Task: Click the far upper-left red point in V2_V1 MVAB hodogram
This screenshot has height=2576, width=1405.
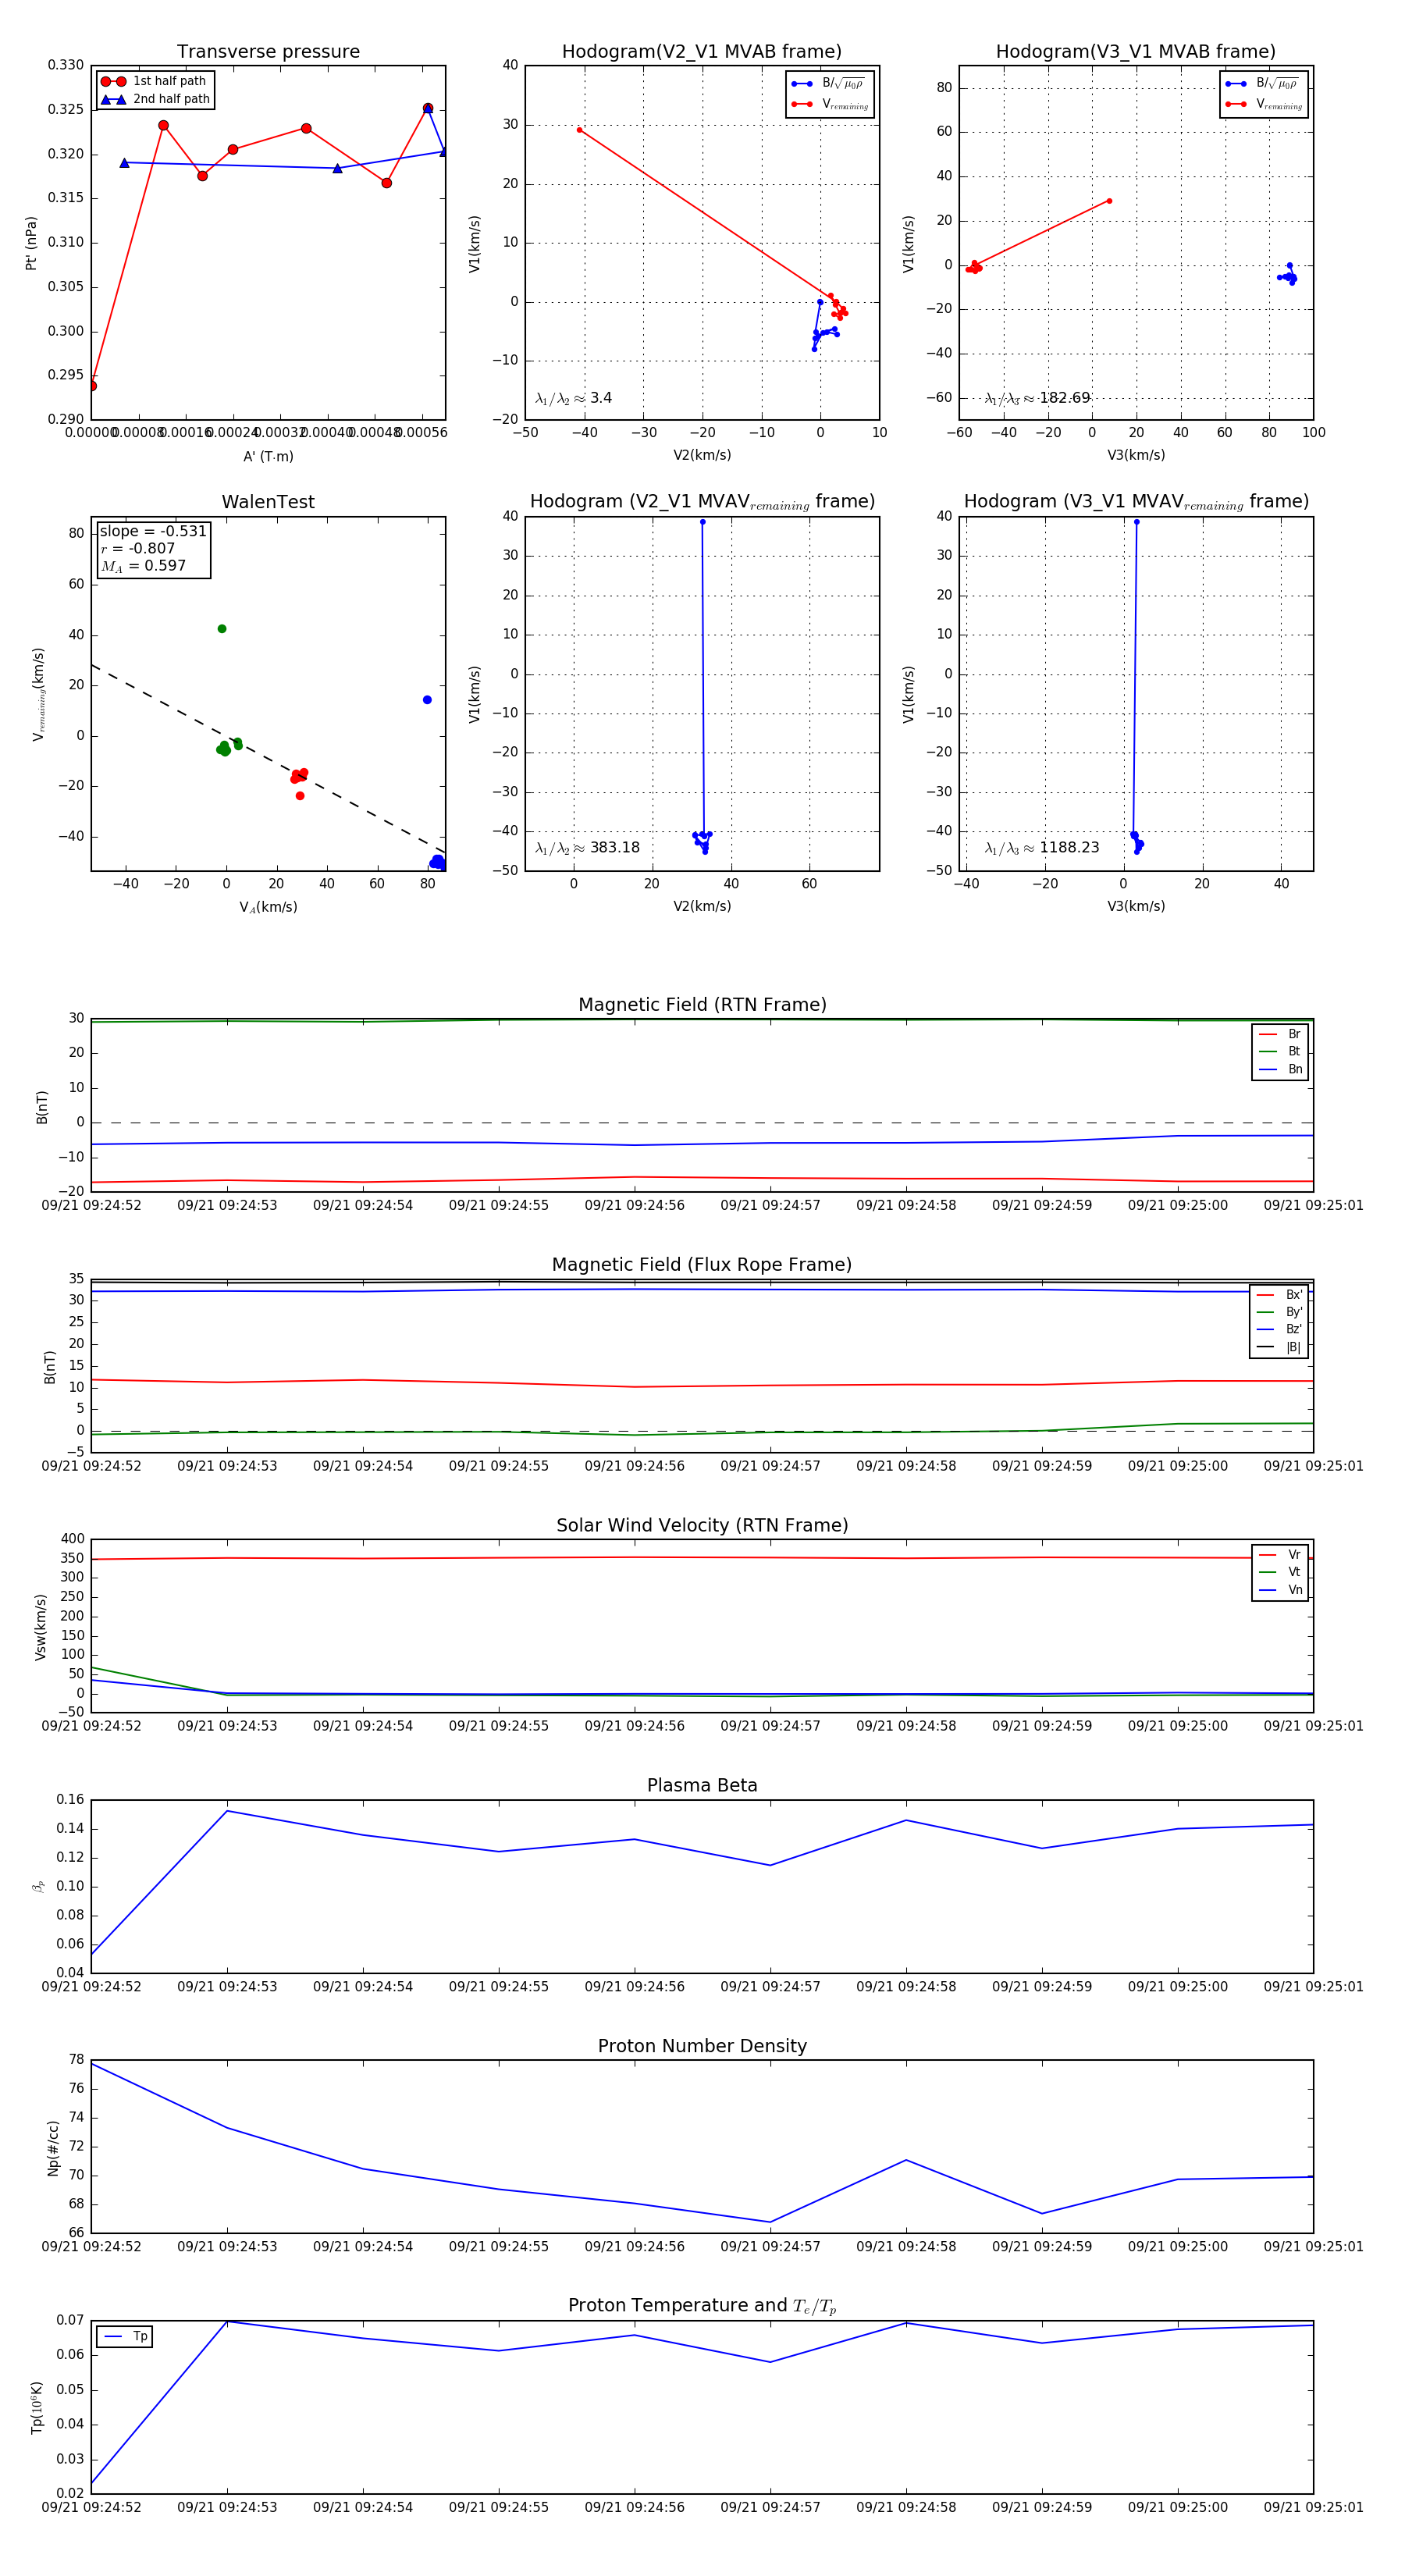Action: click(x=579, y=130)
